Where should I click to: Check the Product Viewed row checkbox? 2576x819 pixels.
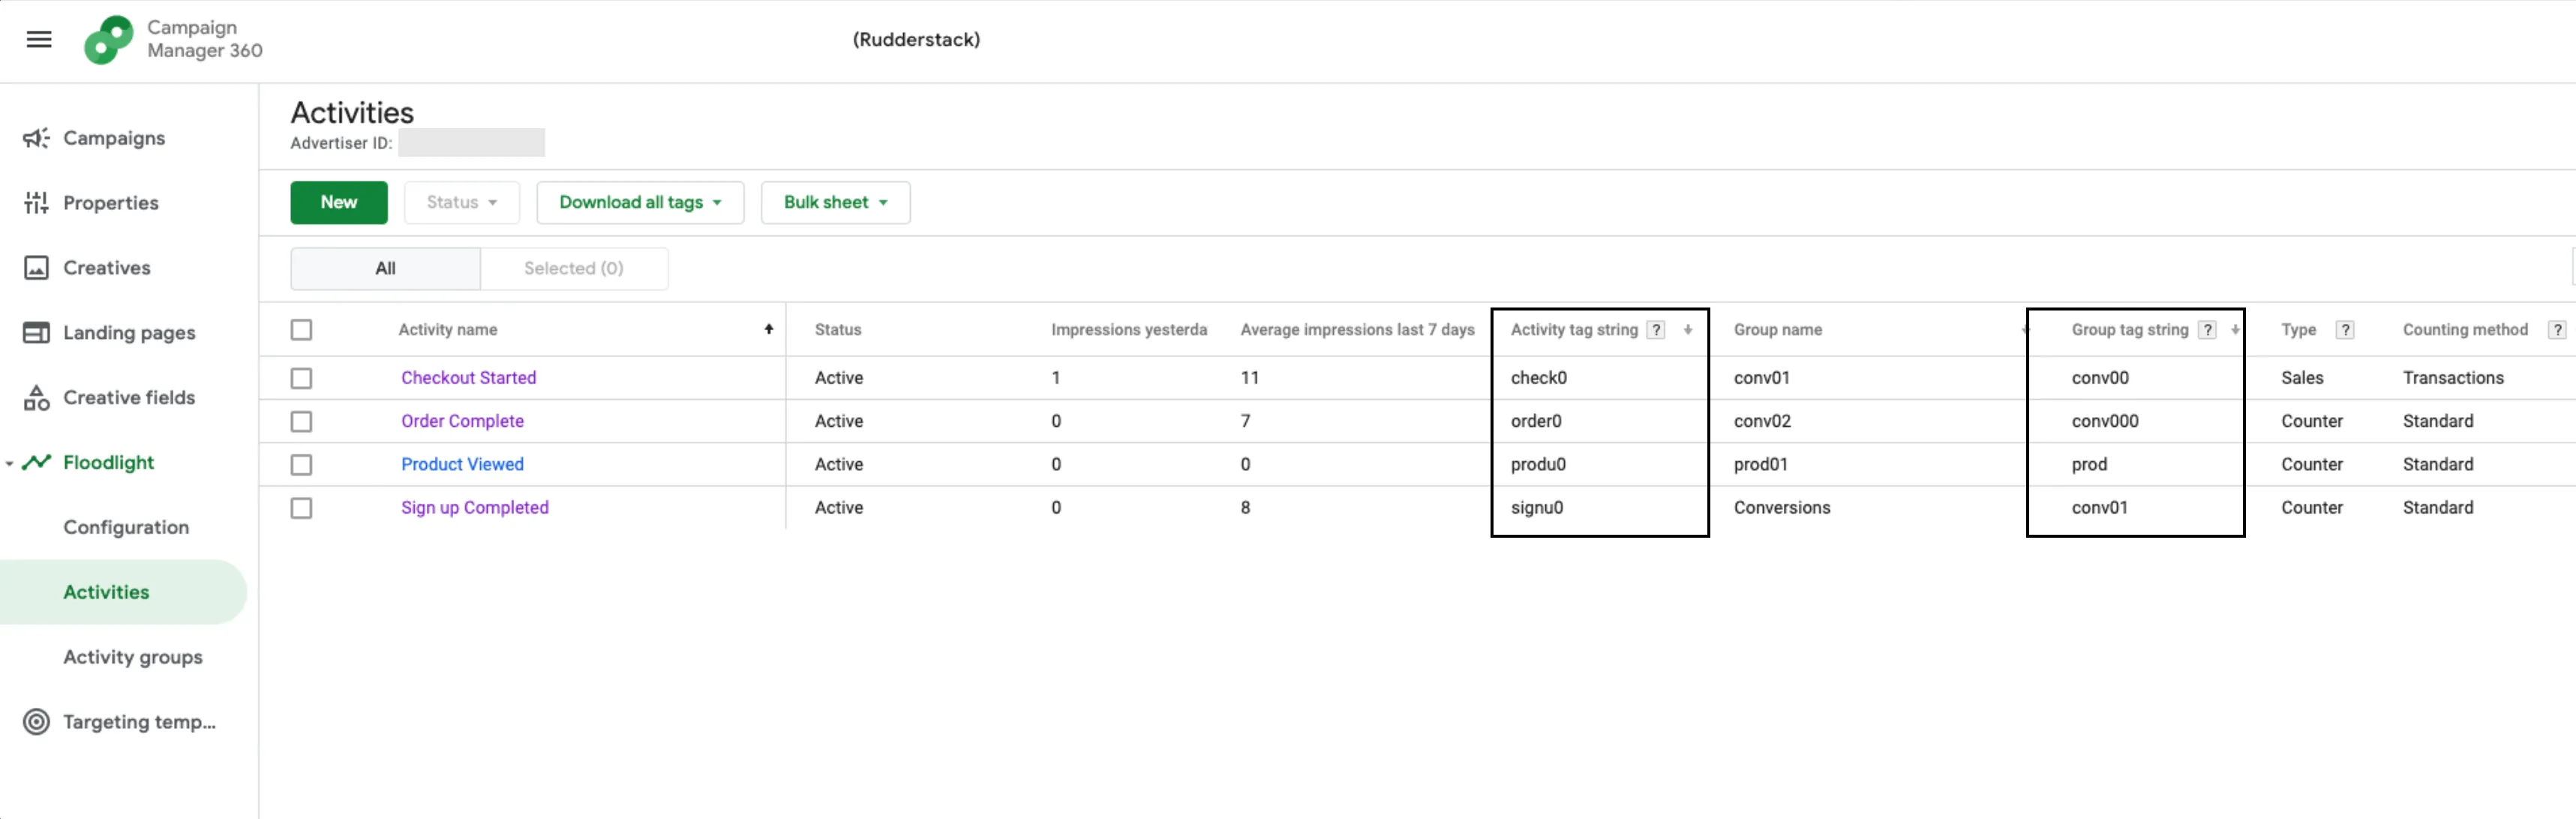pyautogui.click(x=301, y=465)
